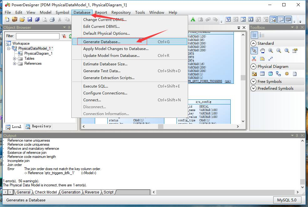Click the New Project briefcase icon
Screen dimensions: 308x207
pos(14,19)
